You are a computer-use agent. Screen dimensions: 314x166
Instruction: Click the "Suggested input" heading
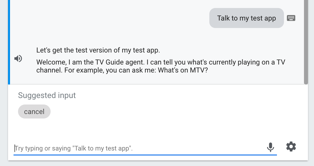pos(47,95)
